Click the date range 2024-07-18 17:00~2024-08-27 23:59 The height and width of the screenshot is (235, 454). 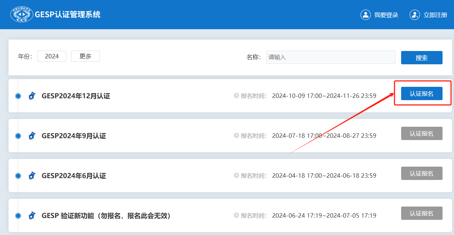[324, 136]
